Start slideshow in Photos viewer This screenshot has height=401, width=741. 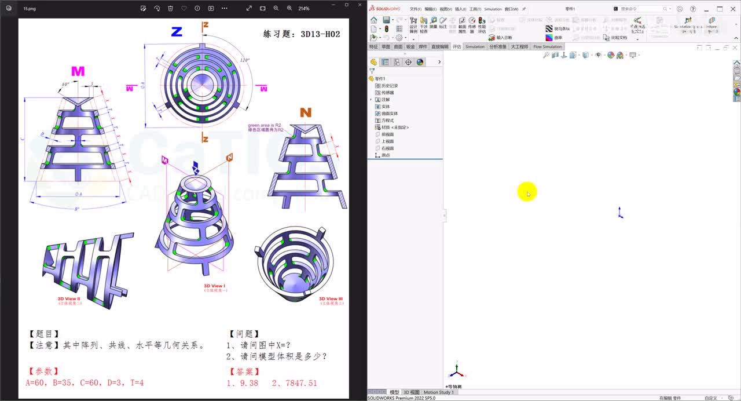coord(211,9)
